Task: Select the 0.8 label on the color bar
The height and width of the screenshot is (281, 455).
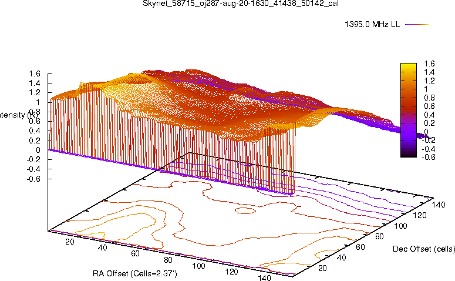Action: tap(429, 98)
